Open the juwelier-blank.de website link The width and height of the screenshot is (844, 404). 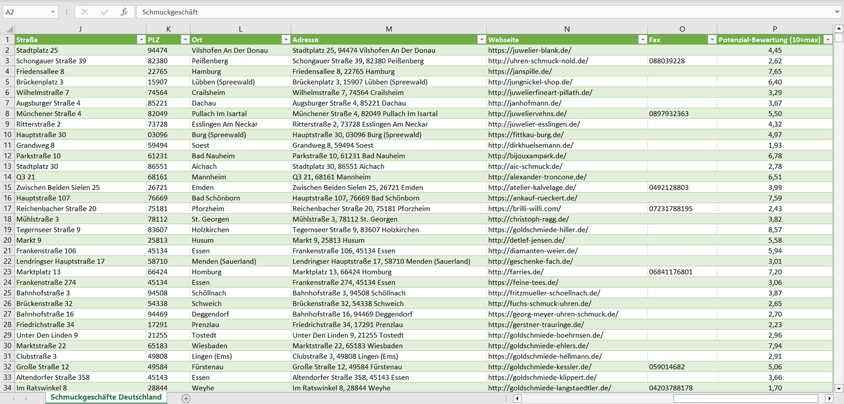pos(529,50)
